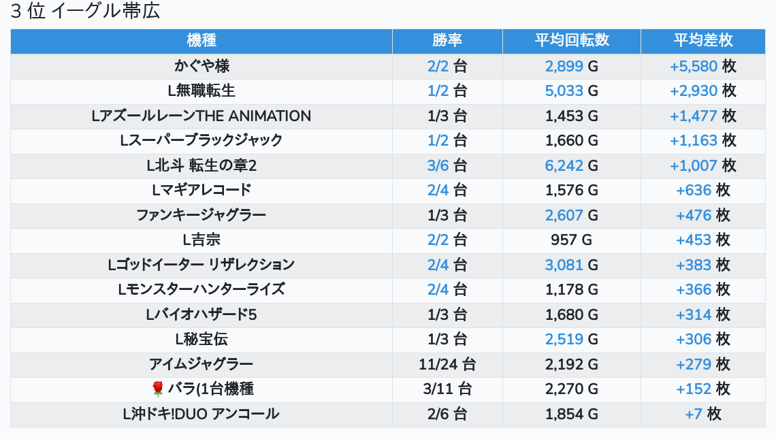Click the アイムジャグラー machine name
Screen dimensions: 776x439
[201, 364]
